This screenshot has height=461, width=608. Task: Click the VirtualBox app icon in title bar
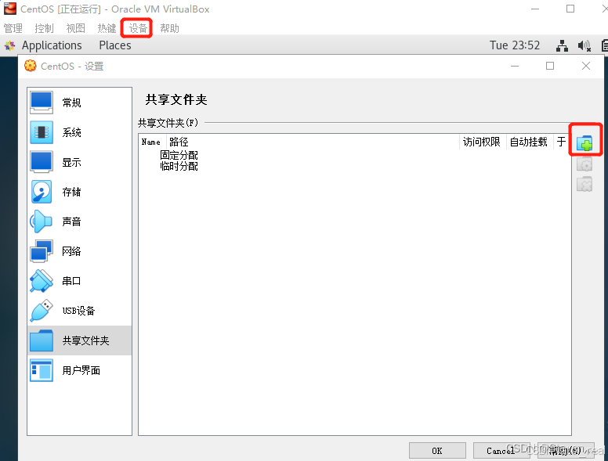[10, 9]
